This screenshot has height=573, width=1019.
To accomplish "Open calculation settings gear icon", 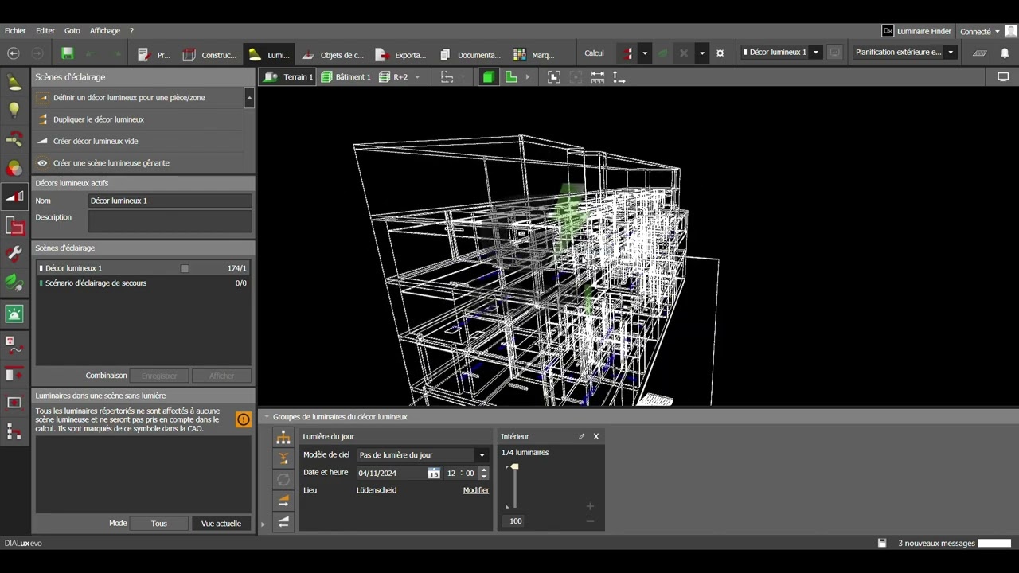I will [x=720, y=53].
